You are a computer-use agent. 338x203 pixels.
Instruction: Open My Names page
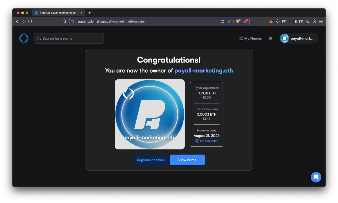(x=250, y=38)
